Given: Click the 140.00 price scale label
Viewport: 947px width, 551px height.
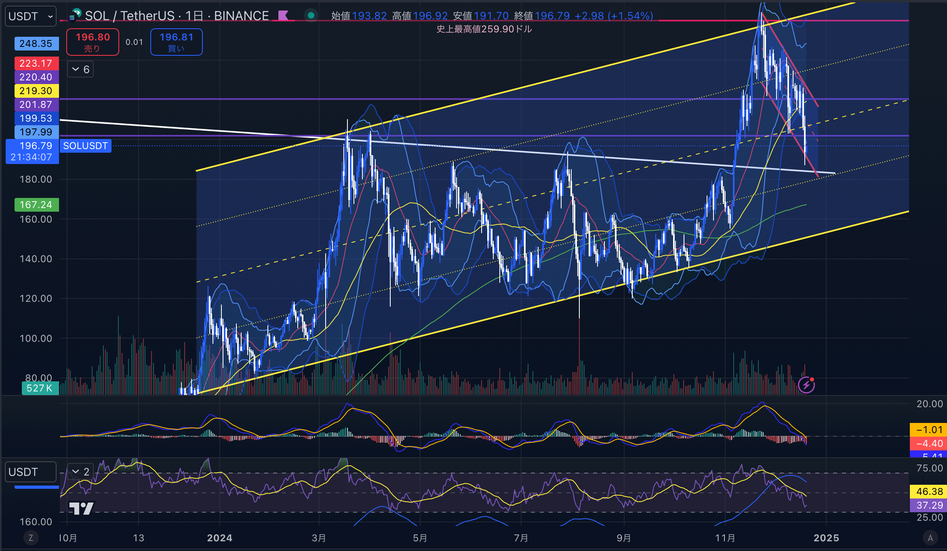Looking at the screenshot, I should pyautogui.click(x=36, y=259).
